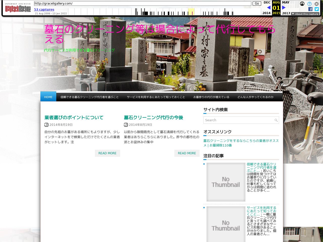Image resolution: width=323 pixels, height=242 pixels.
Task: Share capture on Facebook
Action: pyautogui.click(x=310, y=9)
